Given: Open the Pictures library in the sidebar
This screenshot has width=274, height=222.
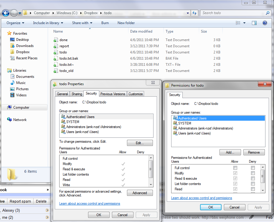Looking at the screenshot, I should [x=23, y=89].
